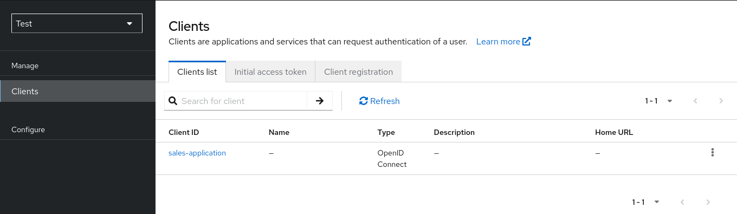Open the sales-application client link

click(197, 153)
